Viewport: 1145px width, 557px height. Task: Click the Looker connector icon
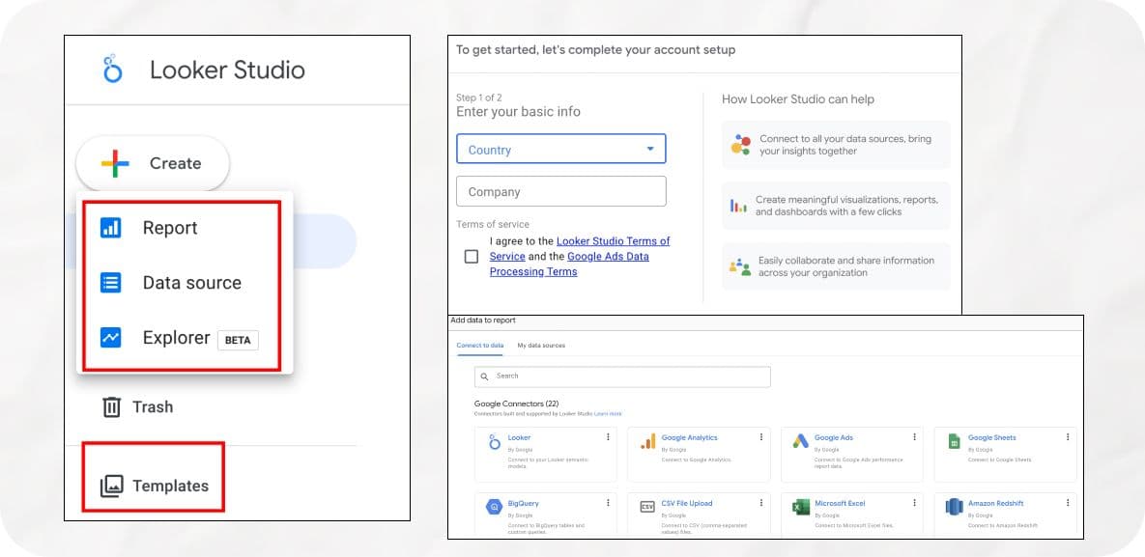coord(495,442)
